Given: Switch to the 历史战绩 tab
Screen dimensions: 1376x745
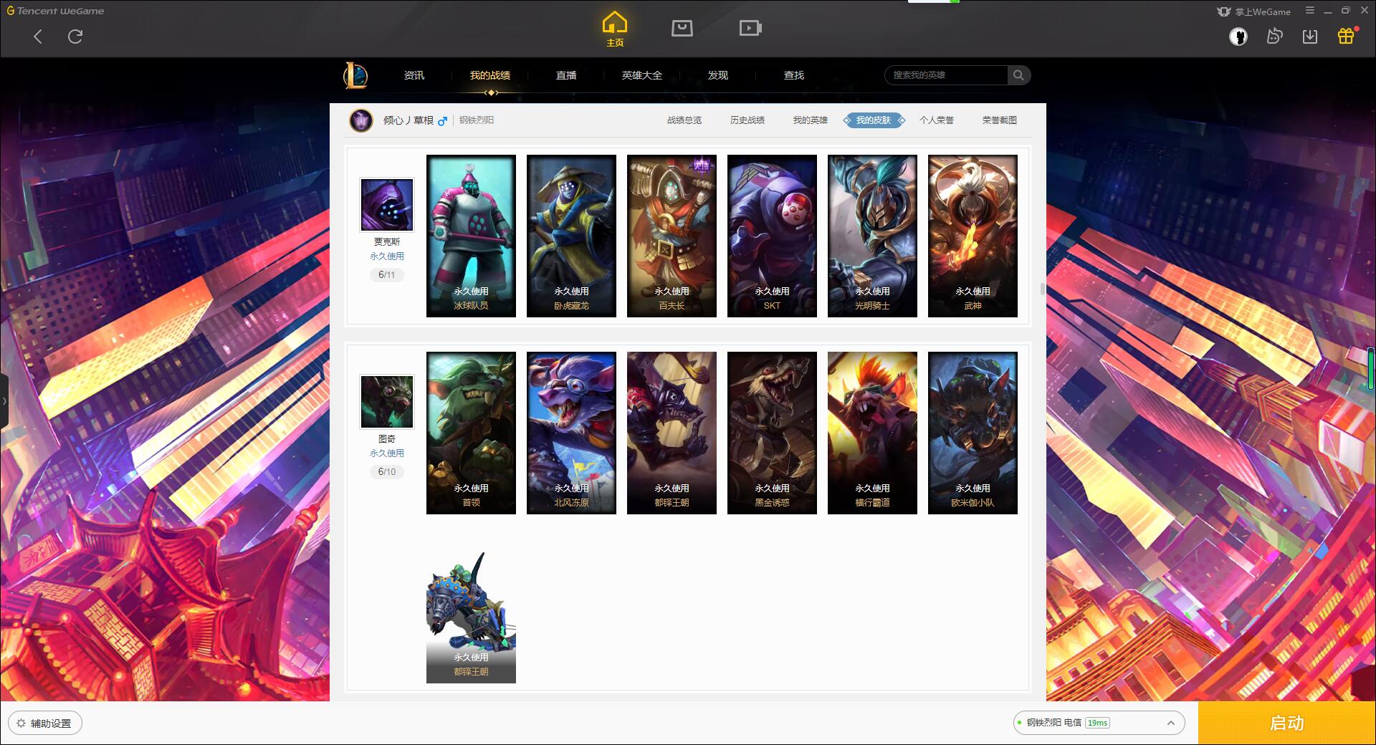Looking at the screenshot, I should (x=747, y=120).
